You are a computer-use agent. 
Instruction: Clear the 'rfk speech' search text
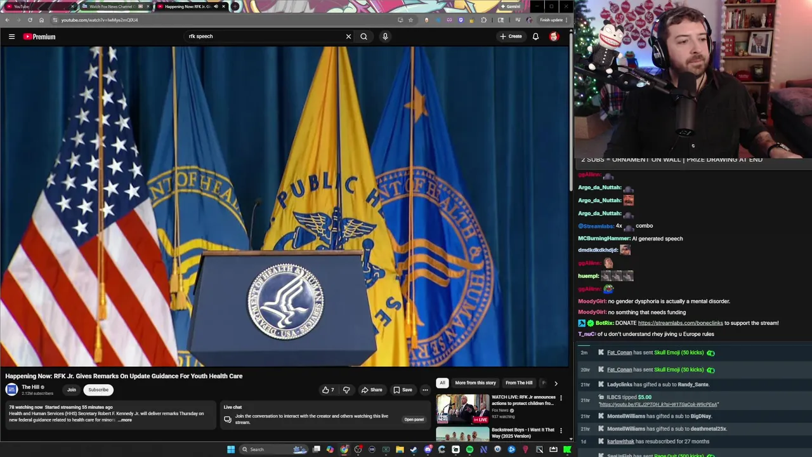click(348, 36)
